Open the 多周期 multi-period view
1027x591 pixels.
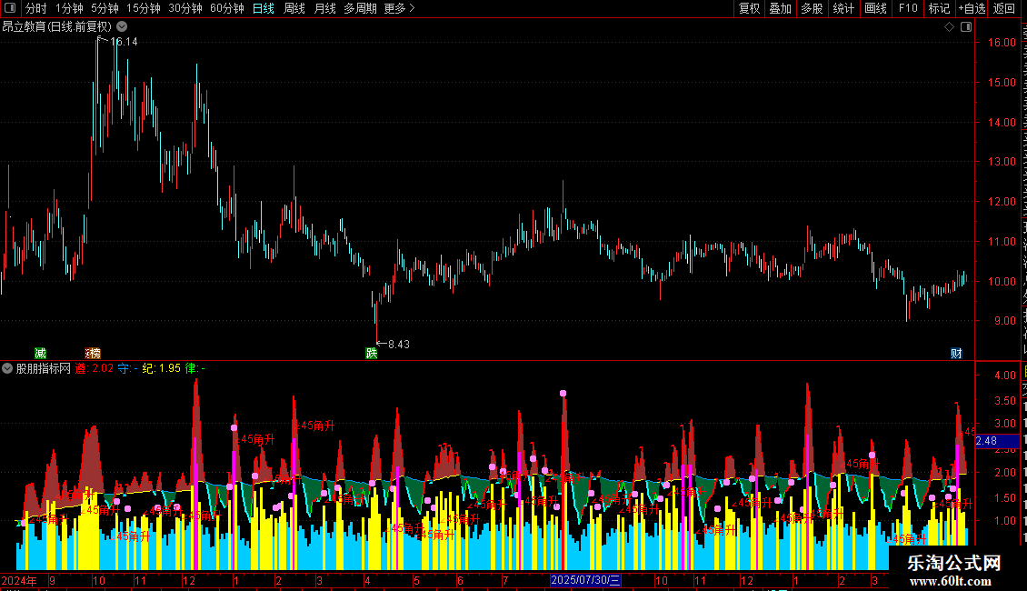click(360, 8)
